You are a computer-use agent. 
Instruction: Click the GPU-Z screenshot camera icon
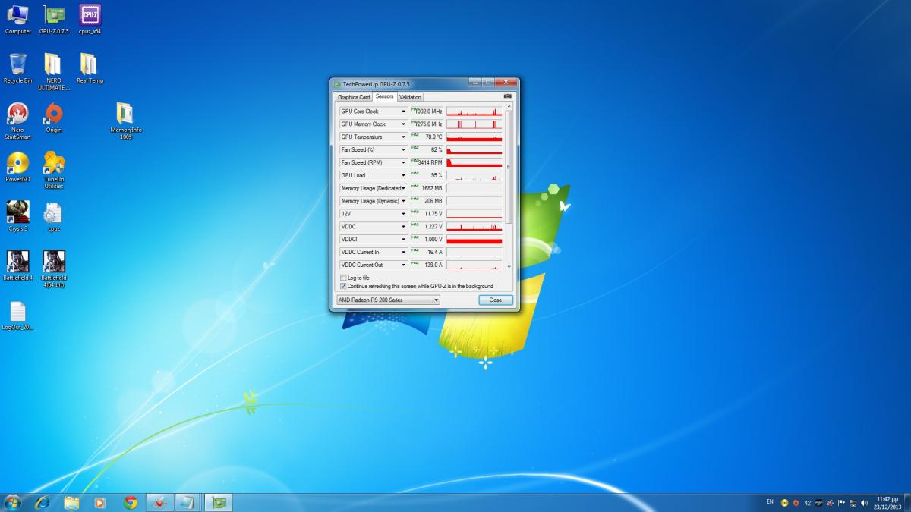click(x=508, y=96)
